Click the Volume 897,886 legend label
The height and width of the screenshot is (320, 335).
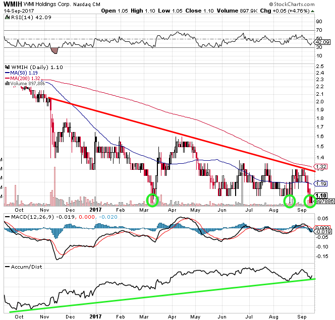tap(28, 84)
